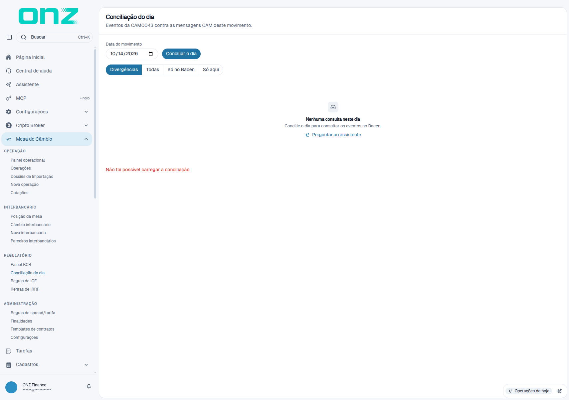The width and height of the screenshot is (569, 400).
Task: Open Central de ajuda headset icon
Action: [9, 71]
